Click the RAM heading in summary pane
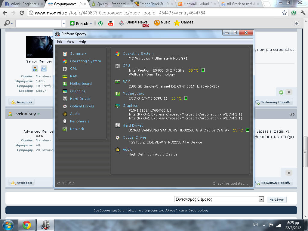 126,82
